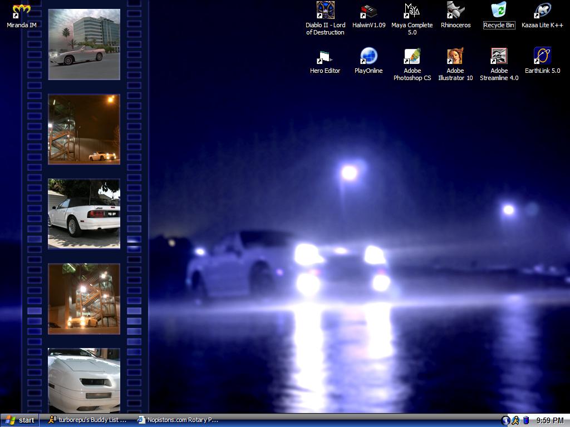Open the EarthLink 5.0 shortcut

542,56
